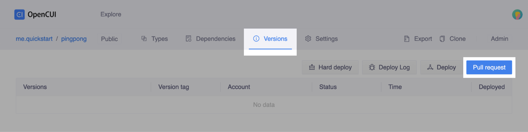Switch to the Admin section
The height and width of the screenshot is (132, 528).
[499, 39]
